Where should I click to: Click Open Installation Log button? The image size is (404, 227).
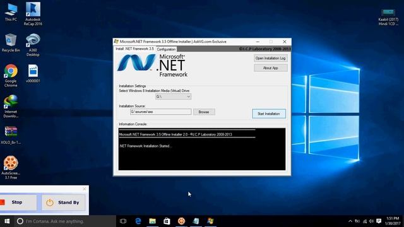pyautogui.click(x=271, y=58)
